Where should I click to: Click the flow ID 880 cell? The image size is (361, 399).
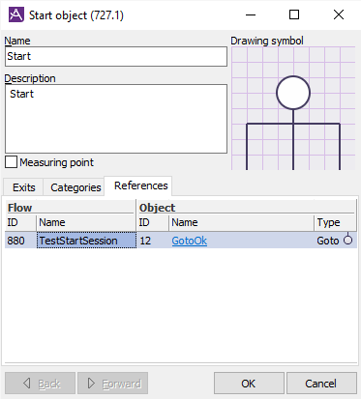click(20, 241)
